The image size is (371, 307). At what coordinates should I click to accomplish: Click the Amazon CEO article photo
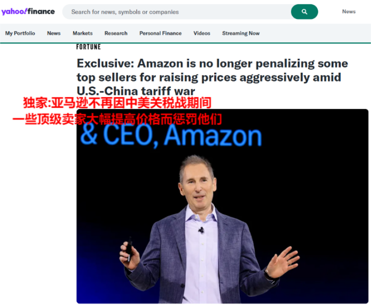pos(222,206)
